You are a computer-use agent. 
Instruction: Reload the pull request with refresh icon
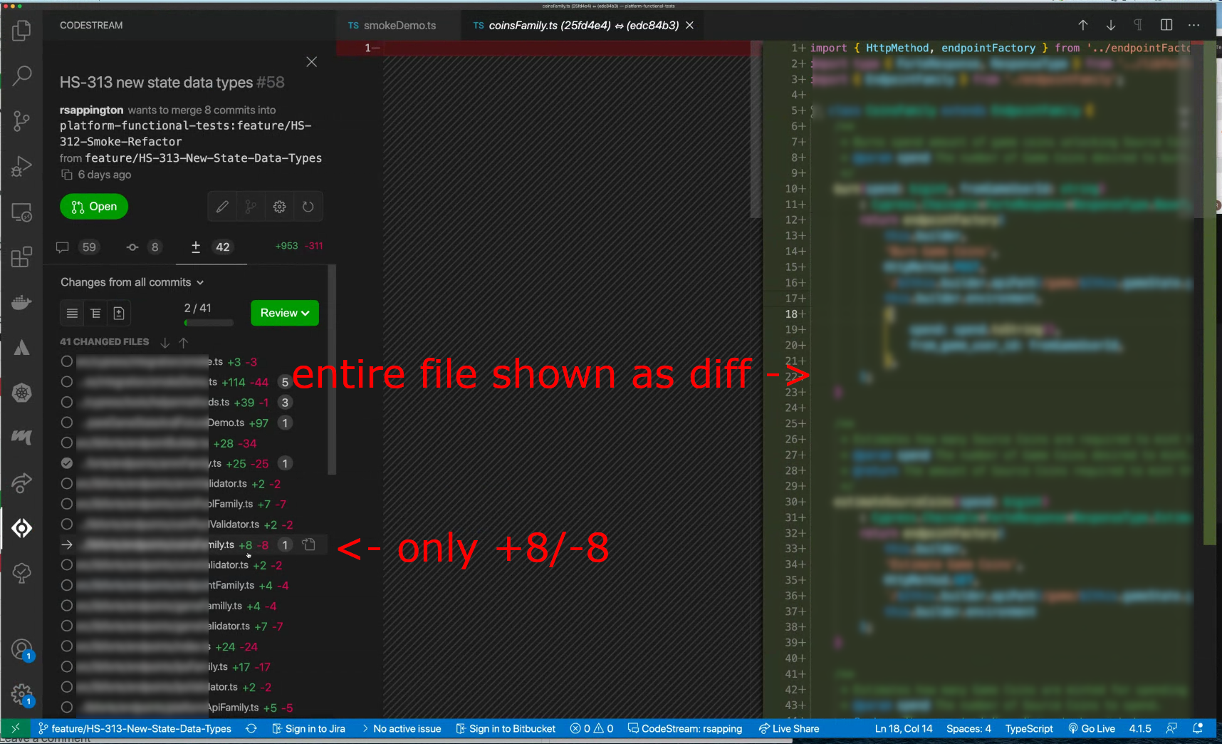[308, 207]
